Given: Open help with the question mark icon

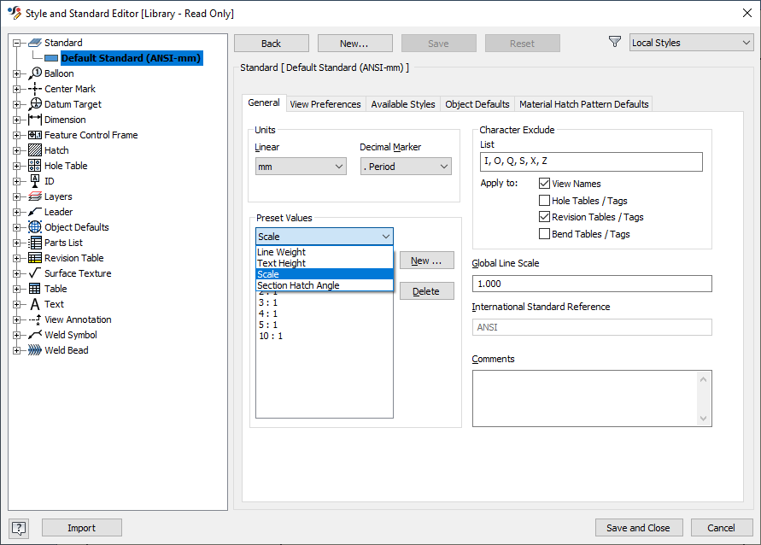Looking at the screenshot, I should click(19, 528).
